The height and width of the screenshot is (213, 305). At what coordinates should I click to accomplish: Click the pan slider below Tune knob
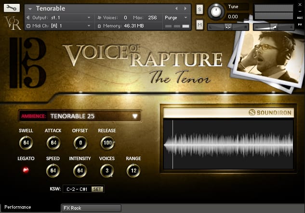coord(228,27)
